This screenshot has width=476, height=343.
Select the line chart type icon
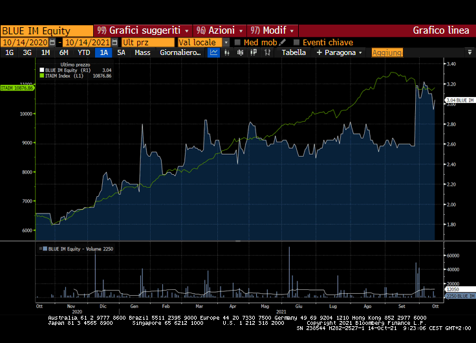[x=213, y=52]
